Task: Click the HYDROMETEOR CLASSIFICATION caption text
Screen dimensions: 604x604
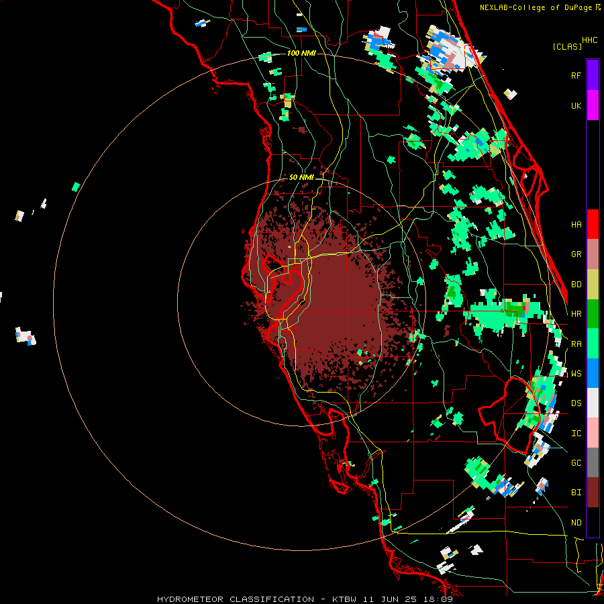Action: 236,599
